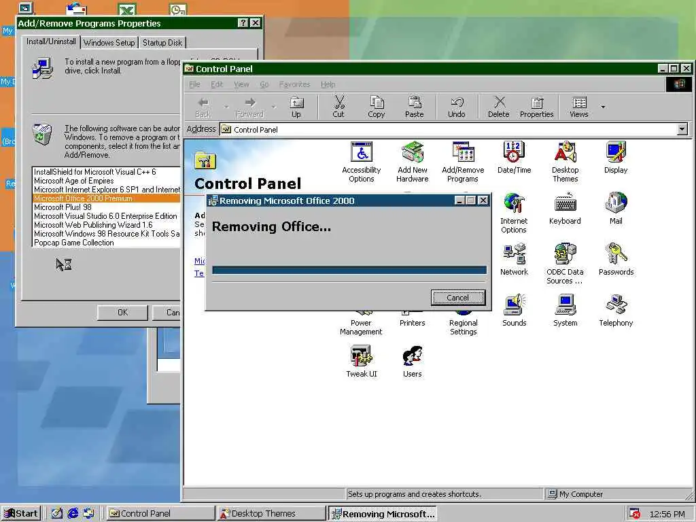Click the help question mark button
The height and width of the screenshot is (522, 696).
[243, 23]
